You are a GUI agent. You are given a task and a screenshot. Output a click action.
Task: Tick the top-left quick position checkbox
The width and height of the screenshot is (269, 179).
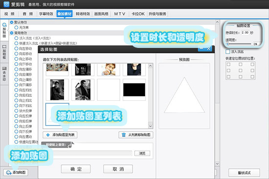(228, 64)
